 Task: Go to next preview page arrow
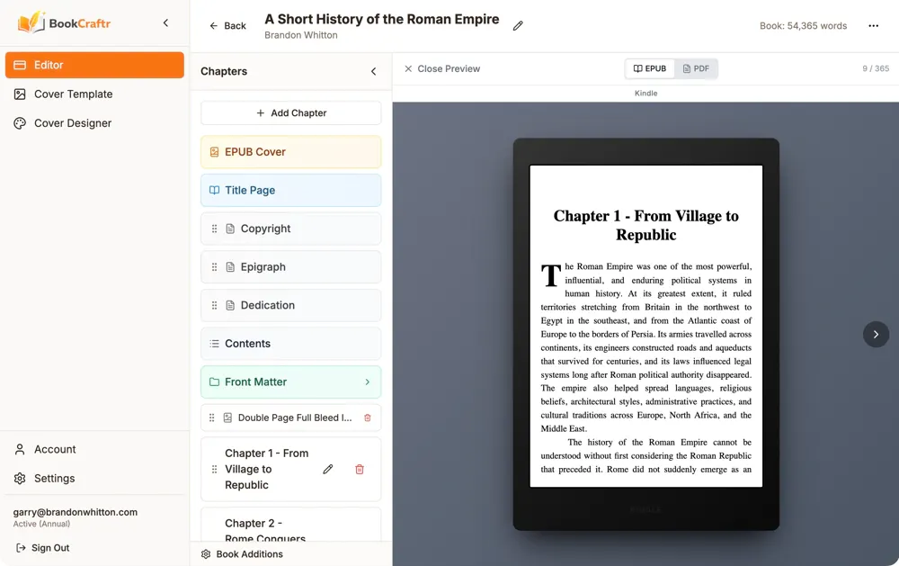pos(876,334)
